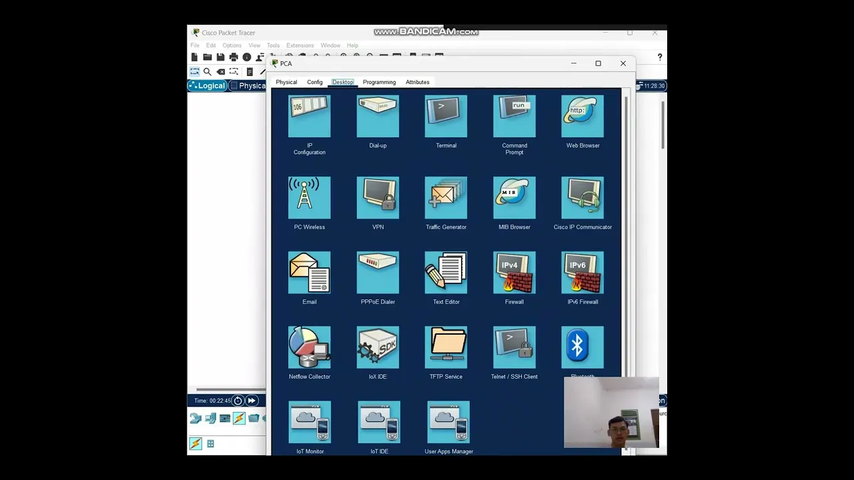
Task: Select the Desktop tab in PCA
Action: (343, 82)
